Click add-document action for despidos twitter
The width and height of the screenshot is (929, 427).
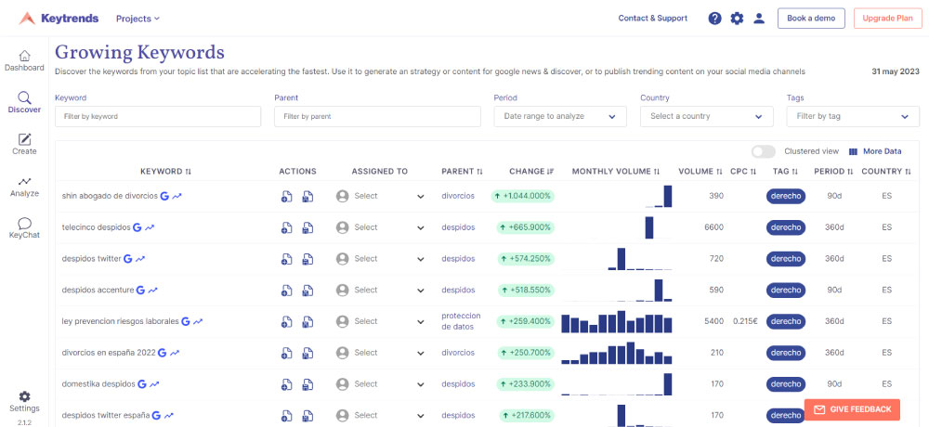(x=287, y=259)
